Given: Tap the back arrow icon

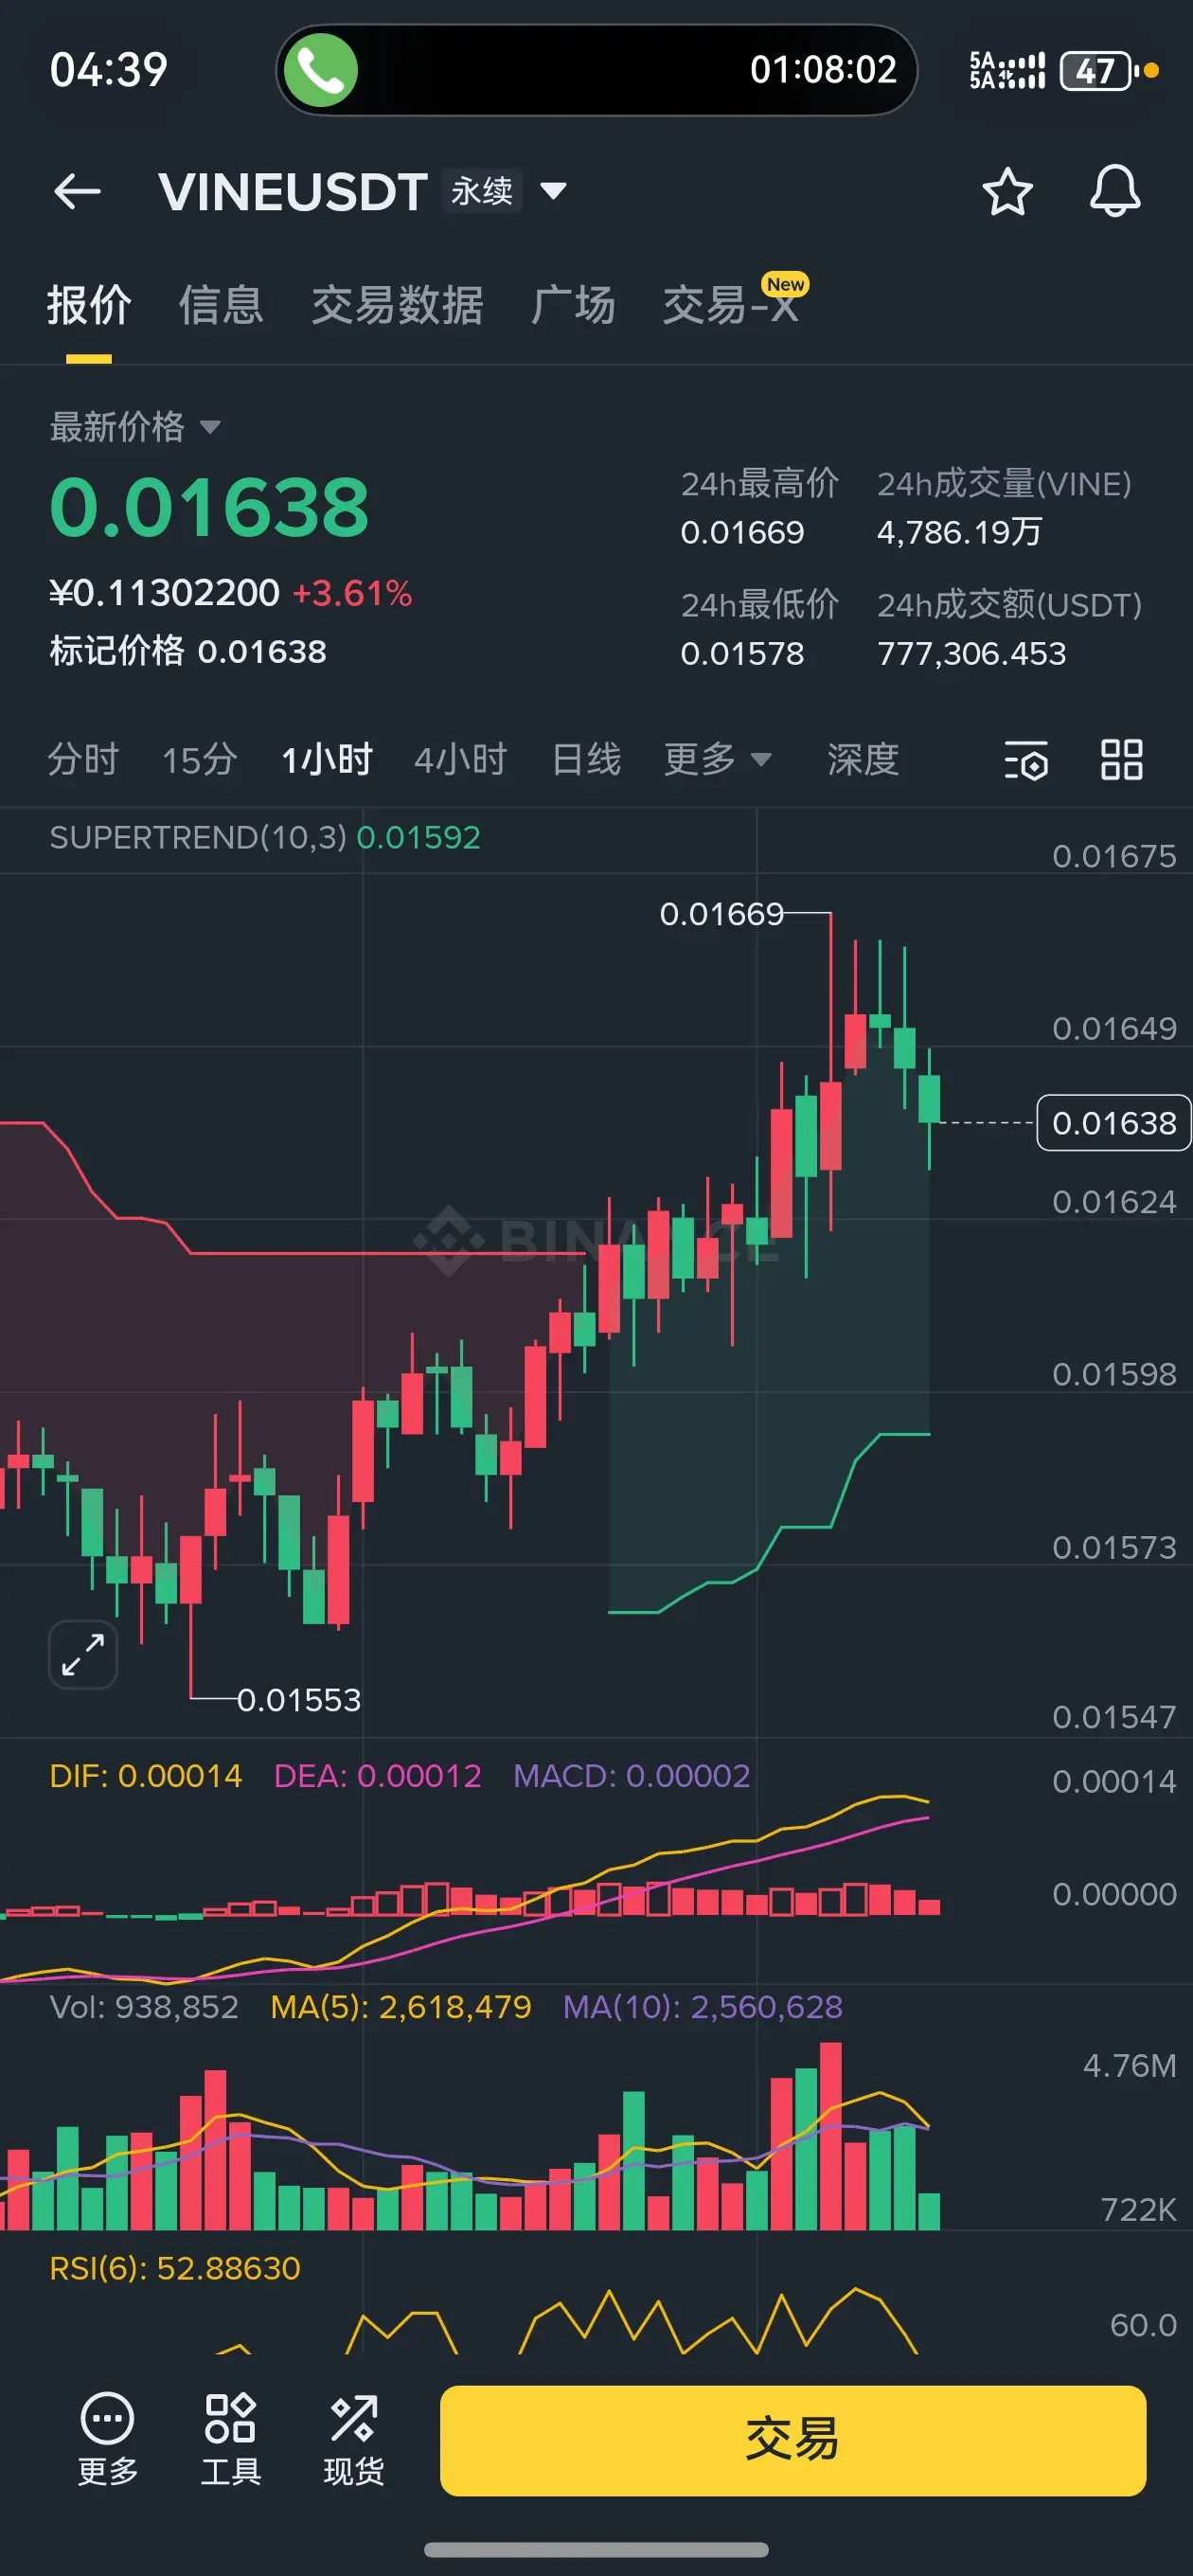Looking at the screenshot, I should coord(77,191).
